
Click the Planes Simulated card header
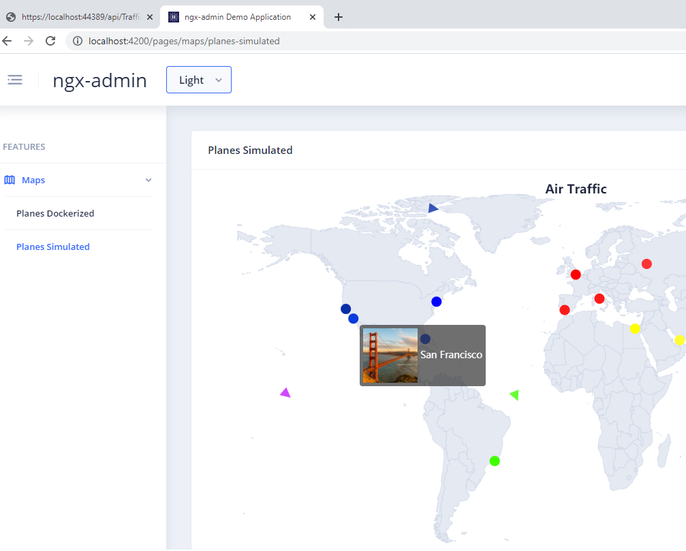pyautogui.click(x=250, y=150)
